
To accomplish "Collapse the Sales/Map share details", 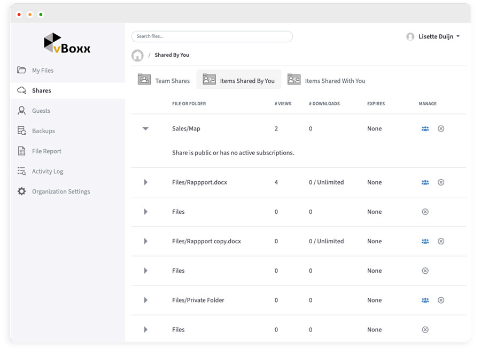I will coord(145,128).
